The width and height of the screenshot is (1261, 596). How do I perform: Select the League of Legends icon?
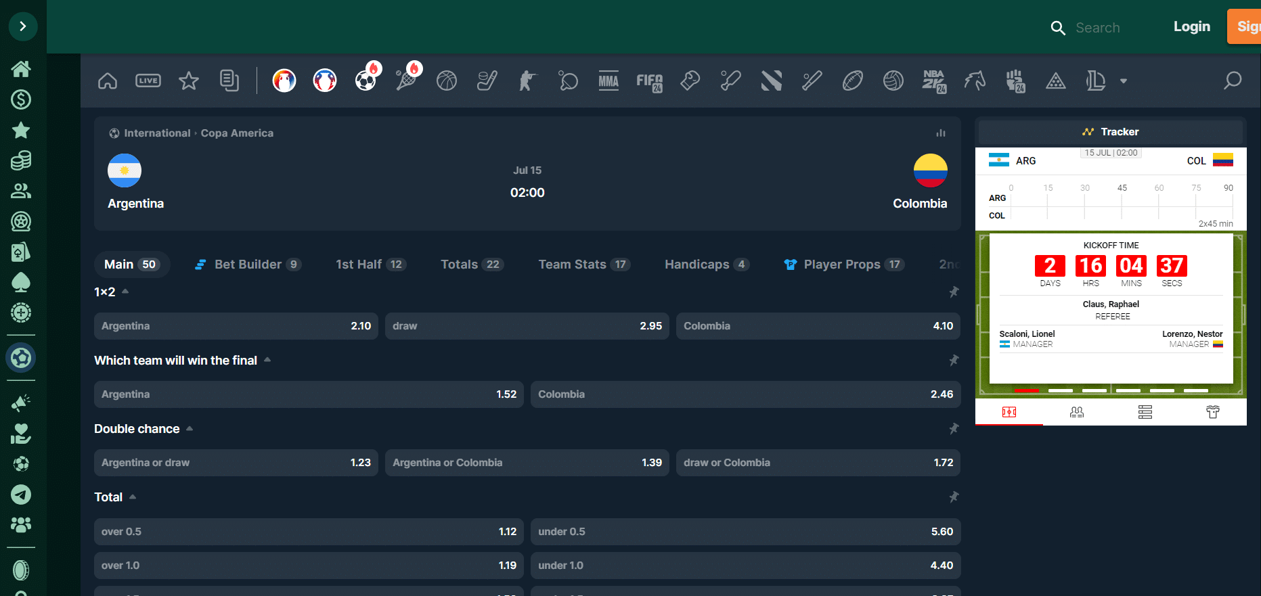(x=1096, y=81)
